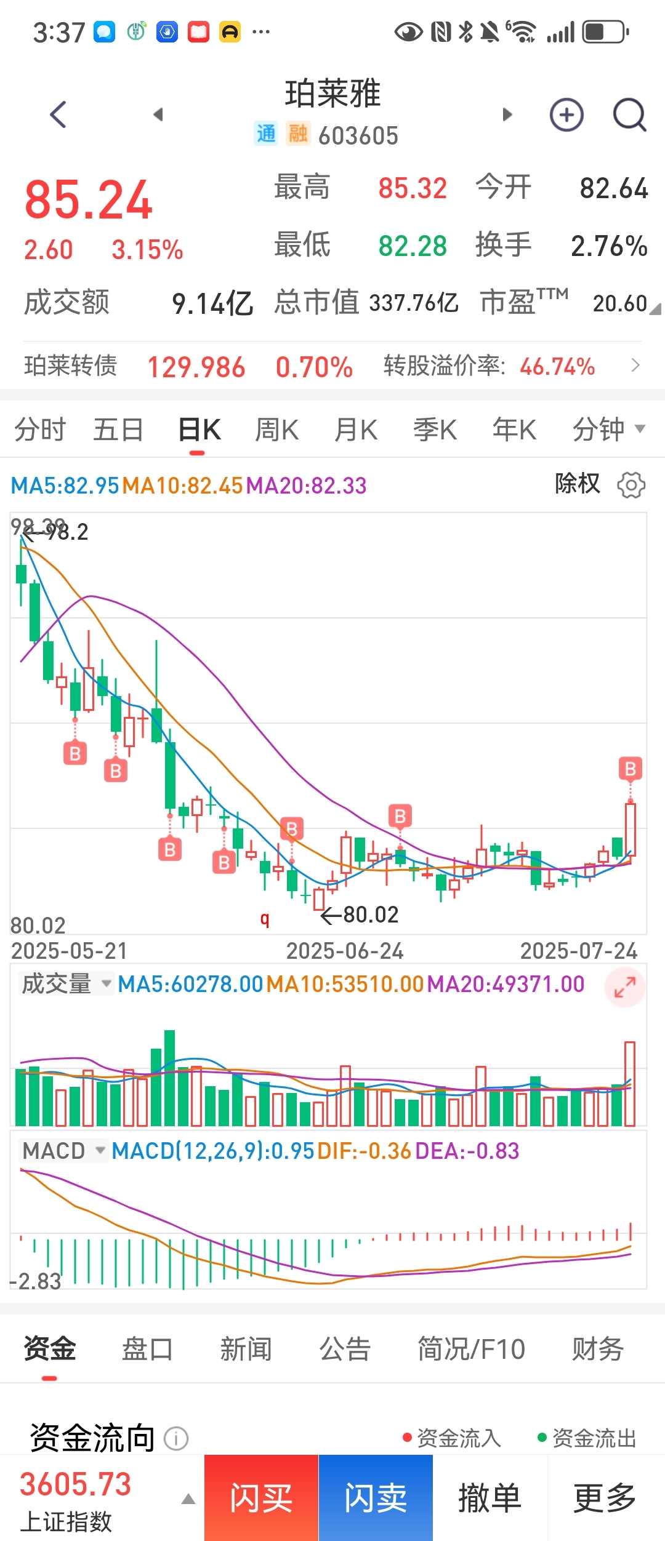The width and height of the screenshot is (665, 1541).
Task: Tap MA5:82.95 indicator label
Action: [x=65, y=486]
